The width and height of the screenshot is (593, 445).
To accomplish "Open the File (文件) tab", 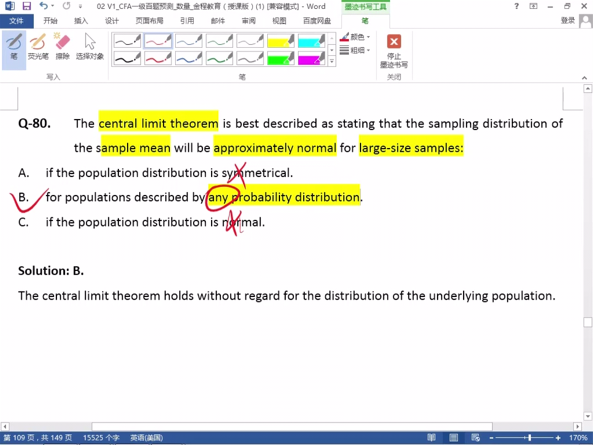I will 17,21.
